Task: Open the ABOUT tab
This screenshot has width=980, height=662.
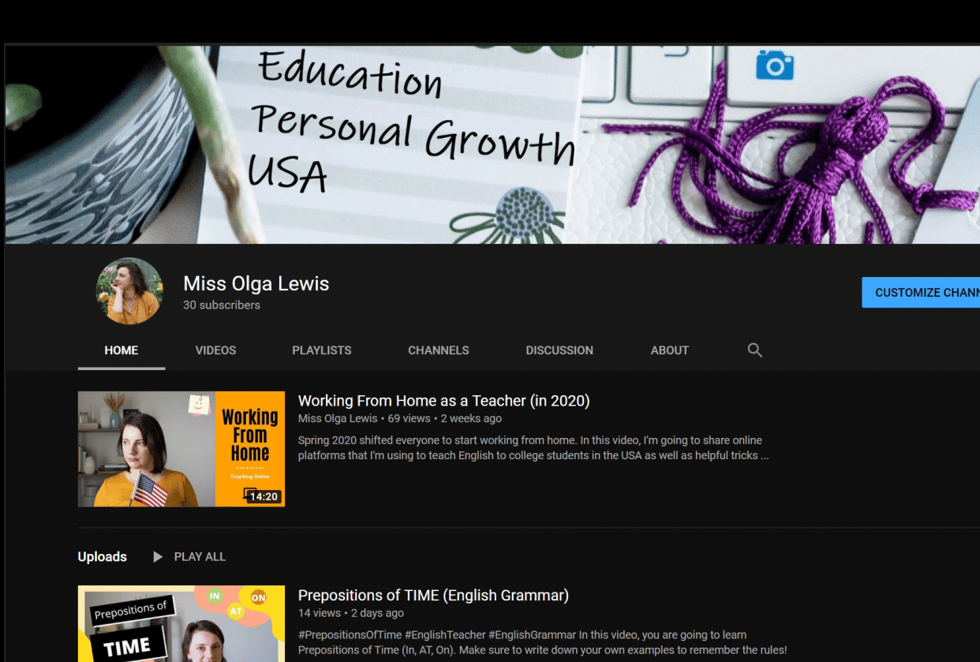Action: click(x=669, y=350)
